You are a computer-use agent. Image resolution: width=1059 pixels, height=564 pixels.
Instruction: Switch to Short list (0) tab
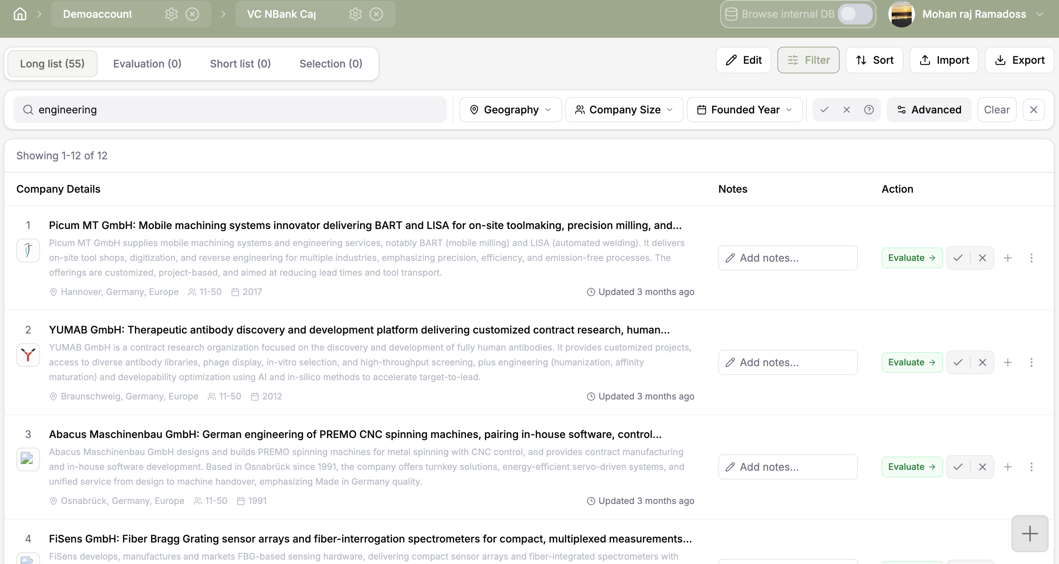240,64
